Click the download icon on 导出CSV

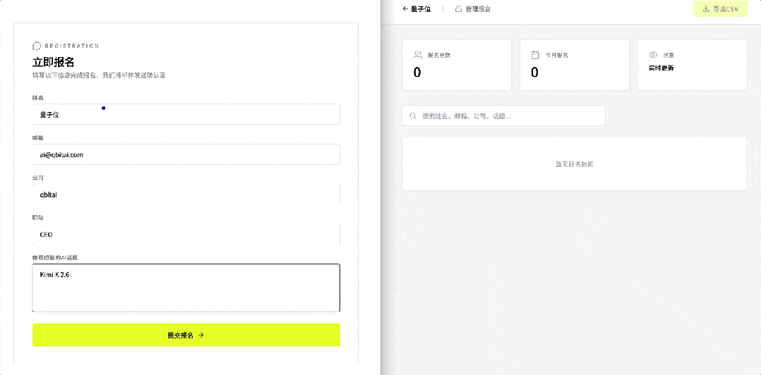(x=706, y=9)
